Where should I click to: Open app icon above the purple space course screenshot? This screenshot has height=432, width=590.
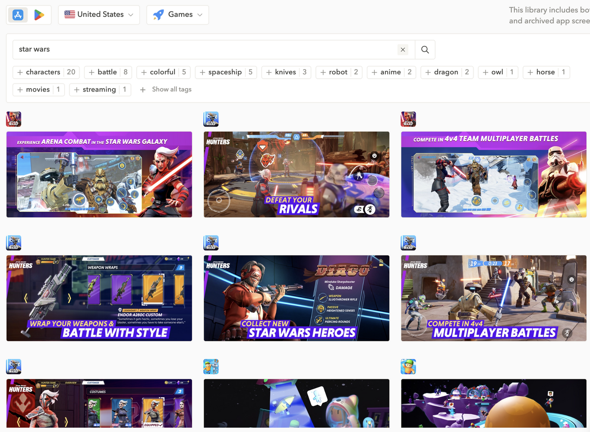(408, 366)
